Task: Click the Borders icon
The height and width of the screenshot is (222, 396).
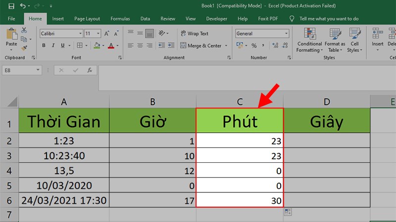Action: coord(80,45)
